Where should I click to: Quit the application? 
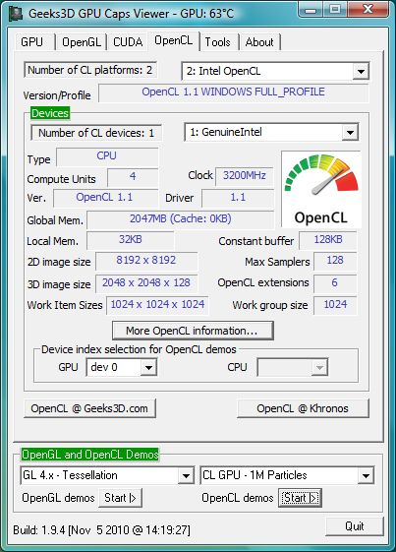pyautogui.click(x=355, y=526)
